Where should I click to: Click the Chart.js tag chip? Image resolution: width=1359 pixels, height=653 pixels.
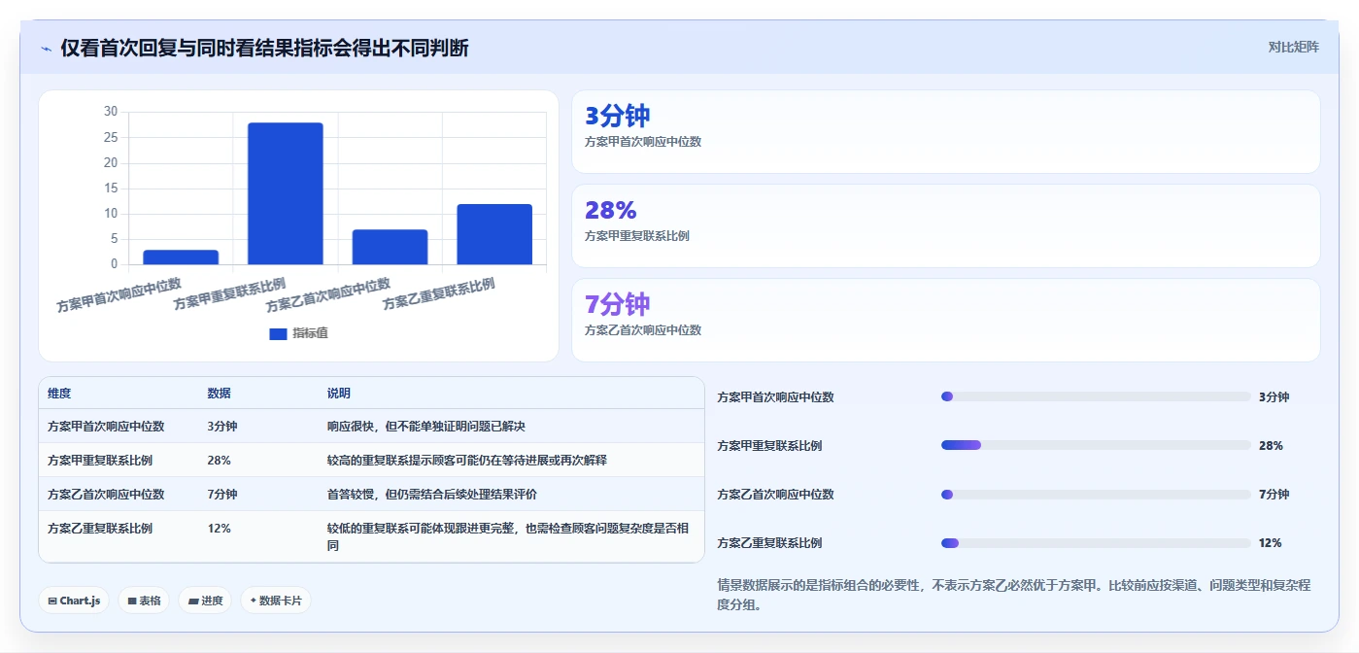[x=74, y=601]
